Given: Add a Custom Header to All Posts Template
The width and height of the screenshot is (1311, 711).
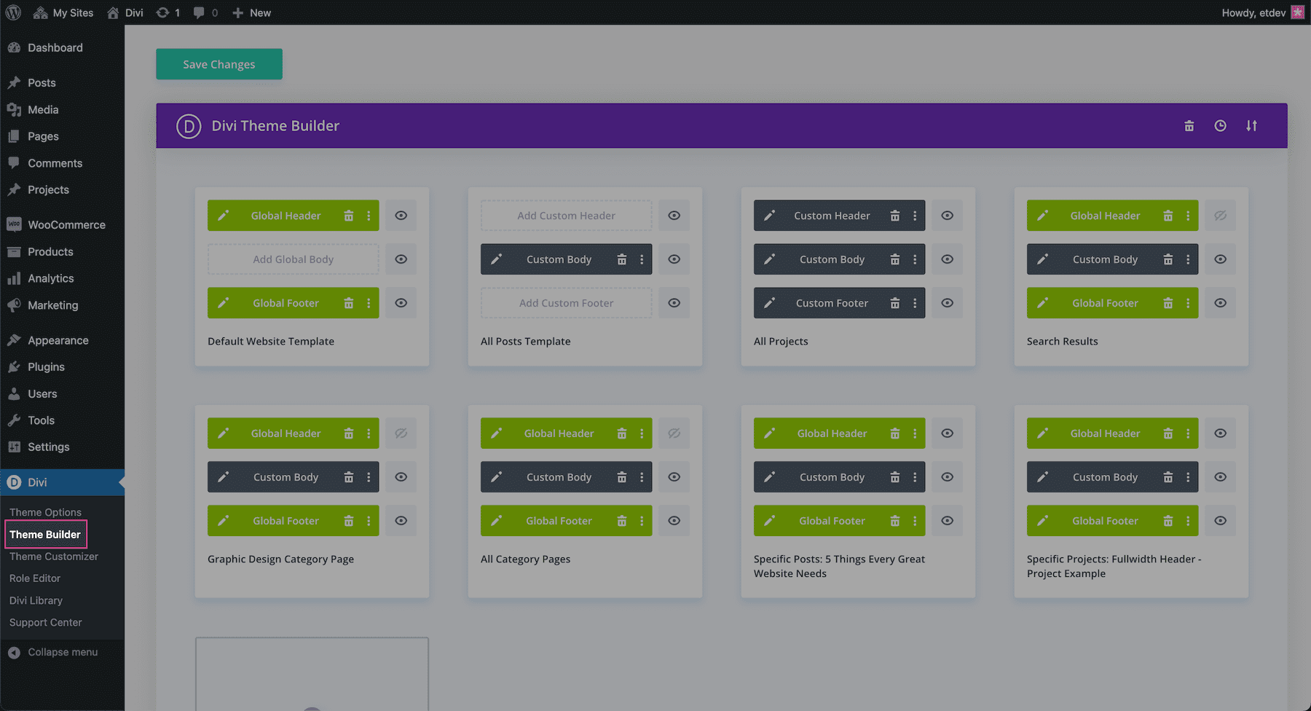Looking at the screenshot, I should [x=566, y=215].
